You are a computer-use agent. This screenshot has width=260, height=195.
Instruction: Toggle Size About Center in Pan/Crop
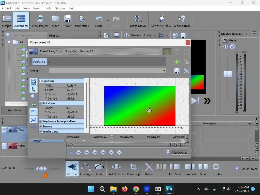pos(34,120)
